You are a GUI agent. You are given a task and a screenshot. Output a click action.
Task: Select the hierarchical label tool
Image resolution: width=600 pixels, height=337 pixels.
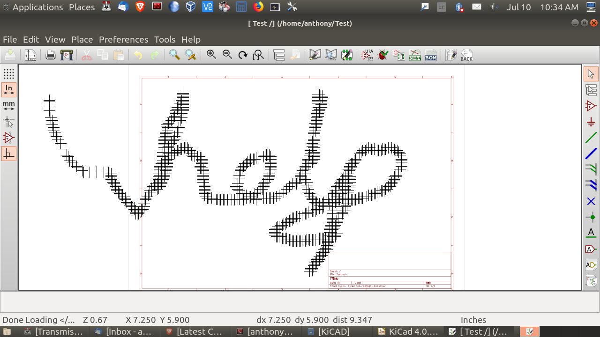[591, 265]
